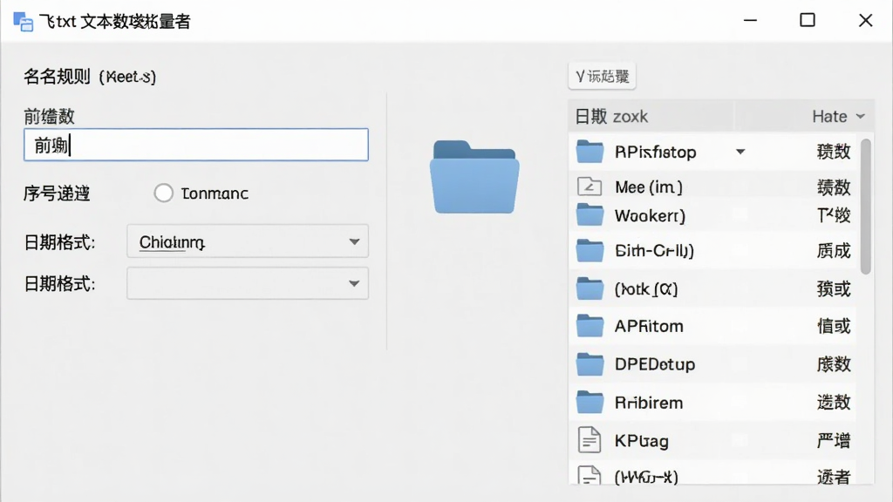Image resolution: width=893 pixels, height=502 pixels.
Task: Click the KPtag document icon
Action: [590, 440]
